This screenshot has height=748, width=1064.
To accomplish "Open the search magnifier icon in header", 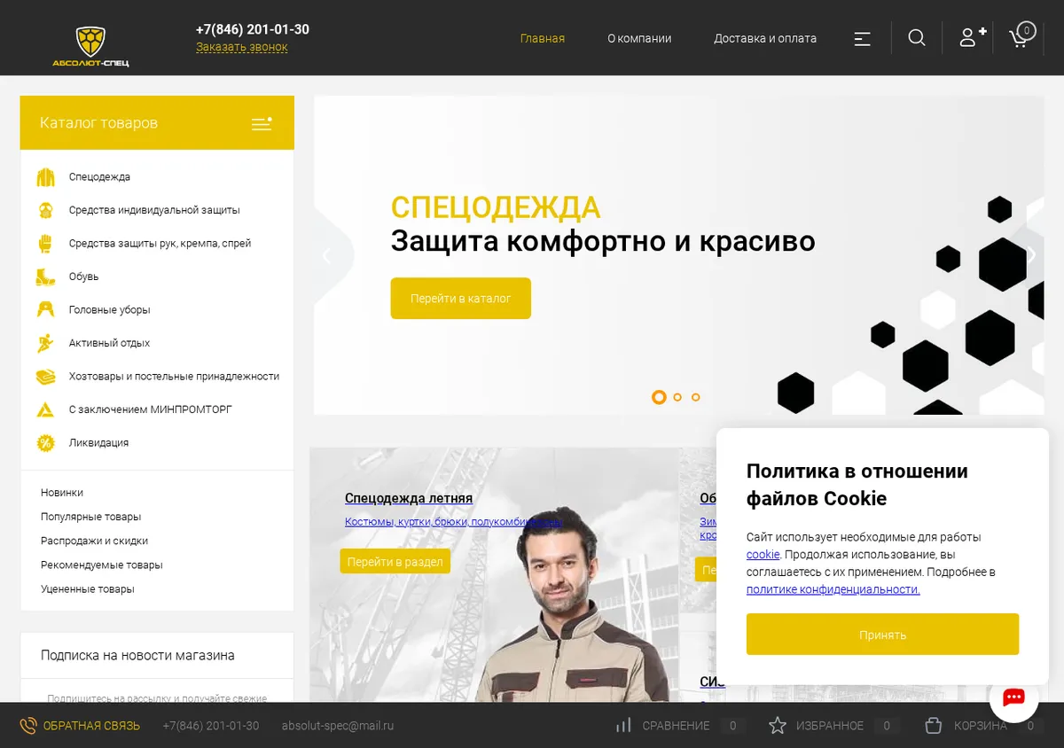I will 917,37.
